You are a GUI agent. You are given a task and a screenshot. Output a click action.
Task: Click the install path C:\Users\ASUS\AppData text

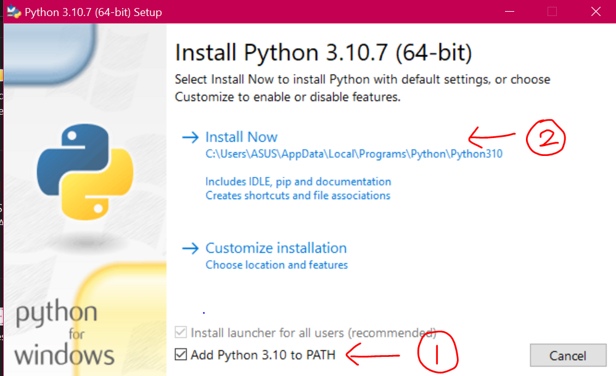tap(354, 153)
